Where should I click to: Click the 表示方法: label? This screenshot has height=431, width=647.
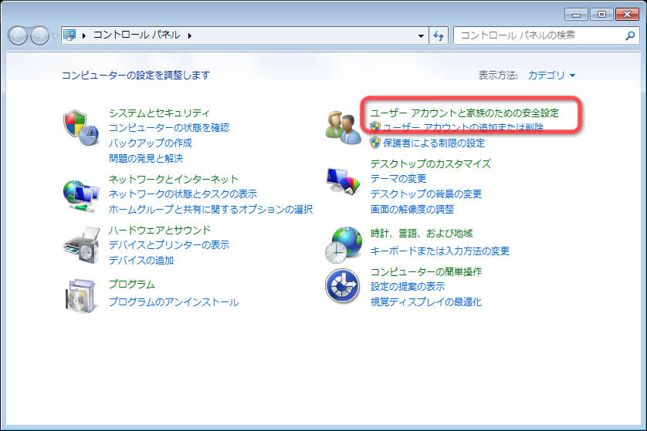pos(498,76)
